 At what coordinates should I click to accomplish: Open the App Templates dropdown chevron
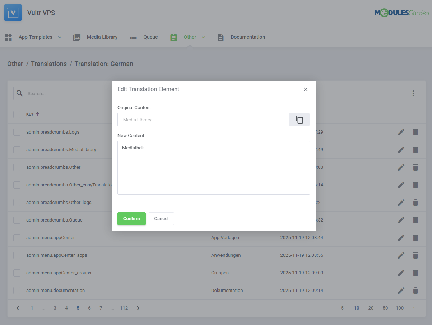click(x=60, y=37)
